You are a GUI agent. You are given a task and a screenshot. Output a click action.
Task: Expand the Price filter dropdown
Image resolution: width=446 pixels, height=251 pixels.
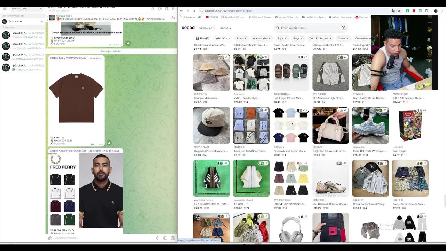tap(241, 38)
